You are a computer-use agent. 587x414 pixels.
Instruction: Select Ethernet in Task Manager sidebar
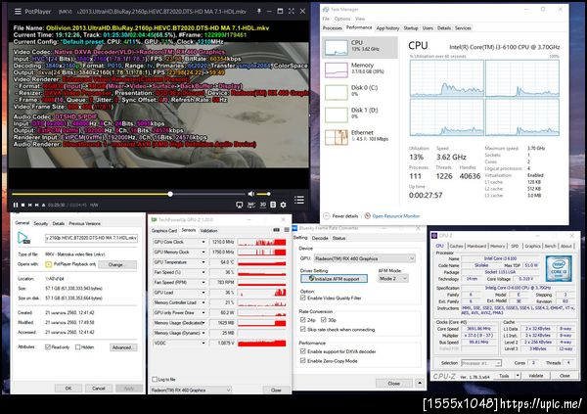[x=359, y=137]
